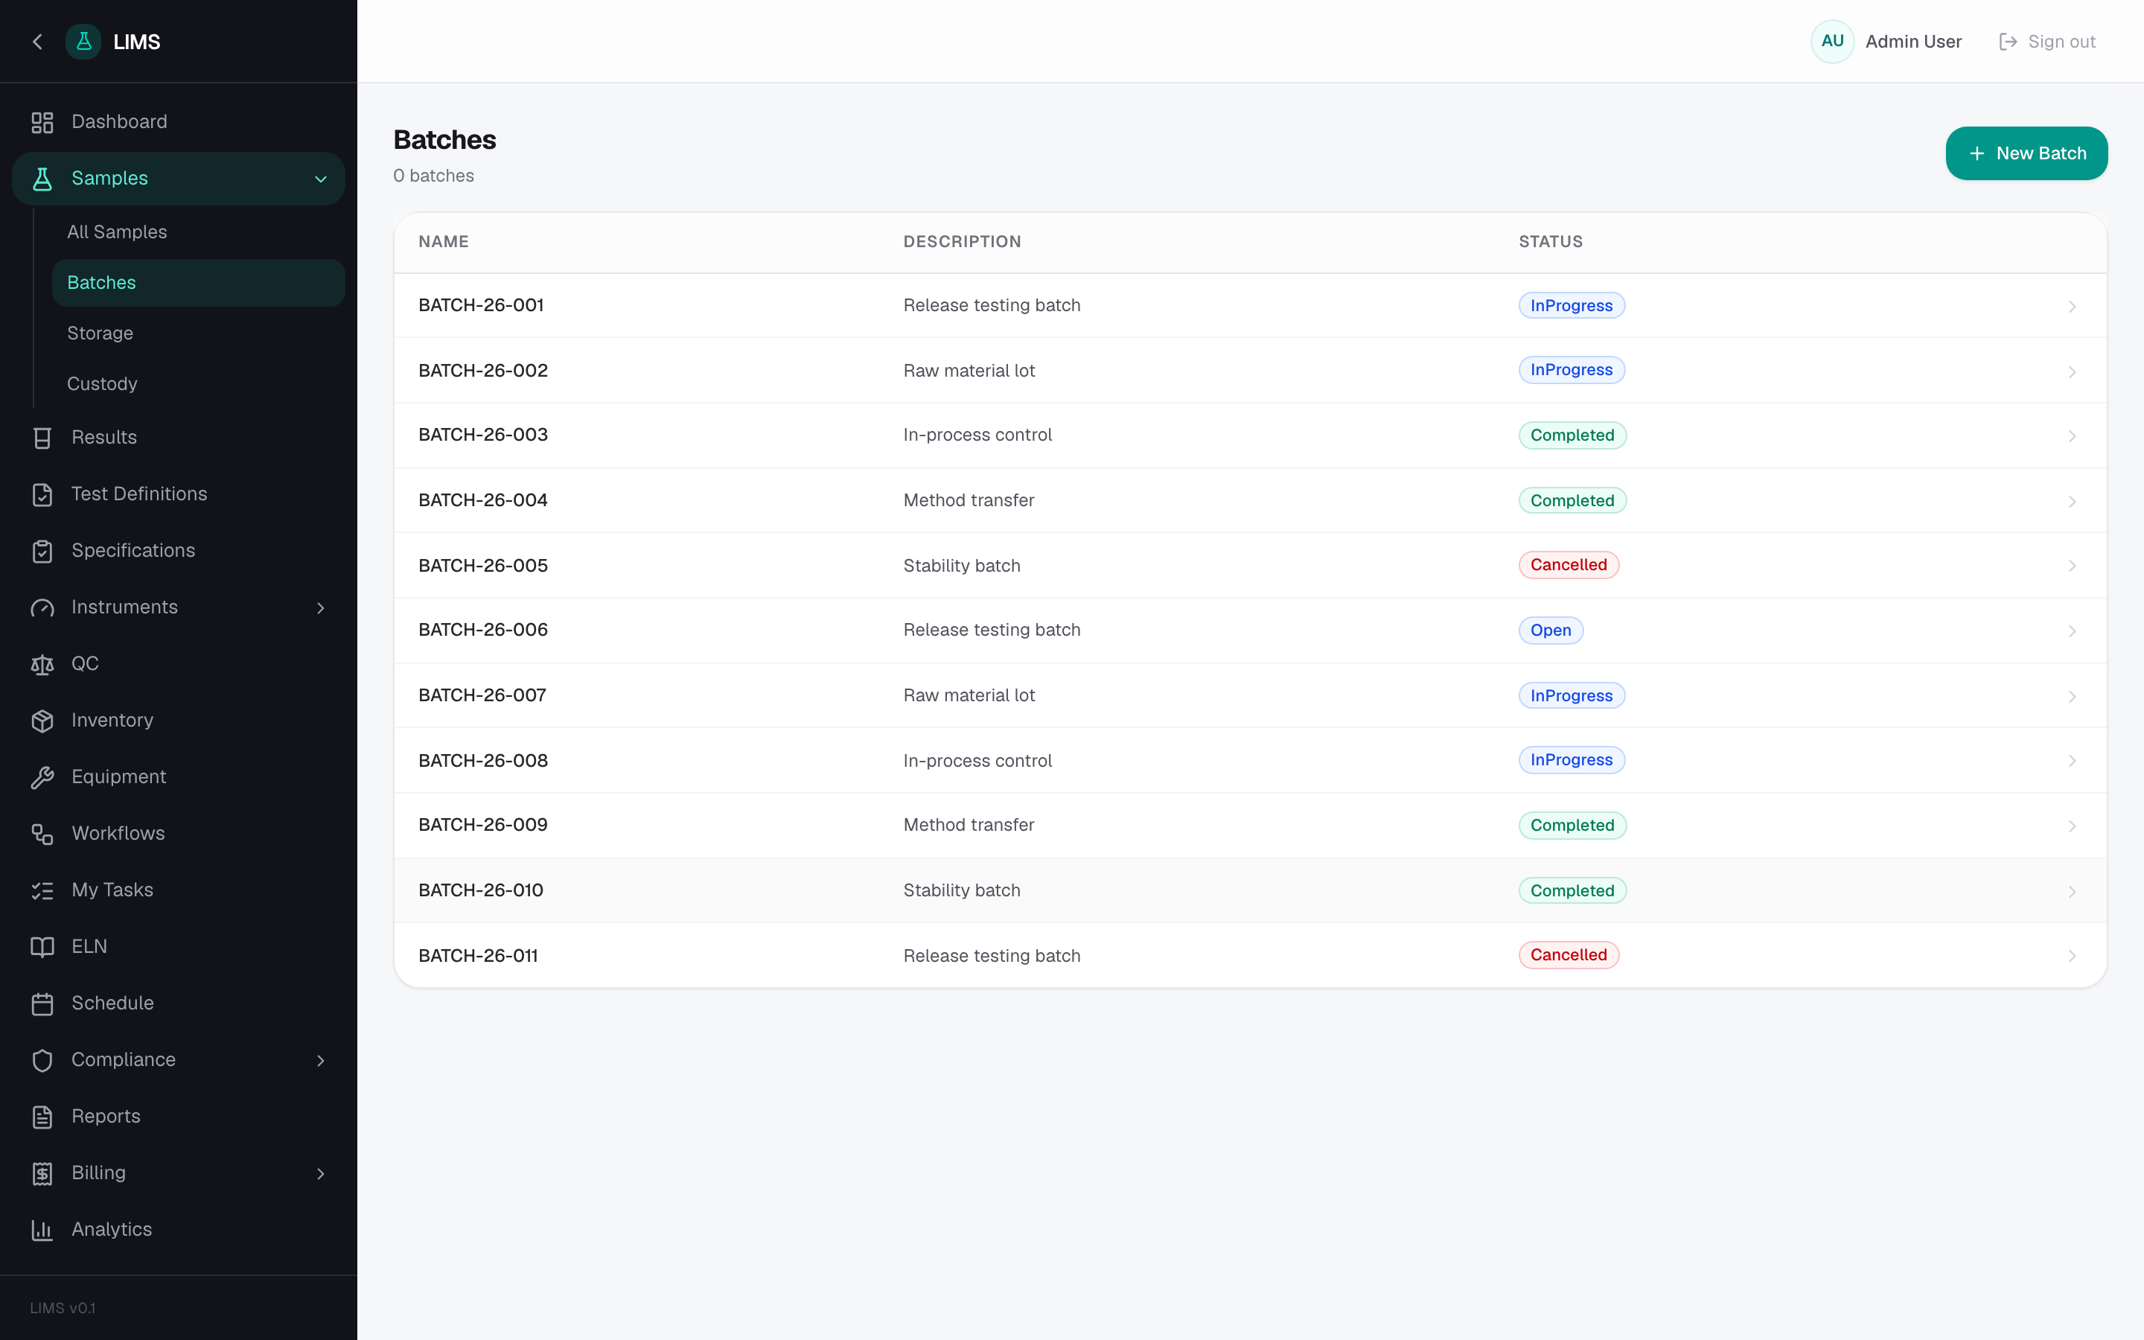This screenshot has width=2144, height=1340.
Task: Click Stability batch description of BATCH-26-010
Action: tap(961, 890)
